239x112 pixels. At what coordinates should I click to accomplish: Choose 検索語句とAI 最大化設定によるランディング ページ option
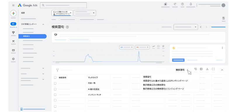point(165,81)
